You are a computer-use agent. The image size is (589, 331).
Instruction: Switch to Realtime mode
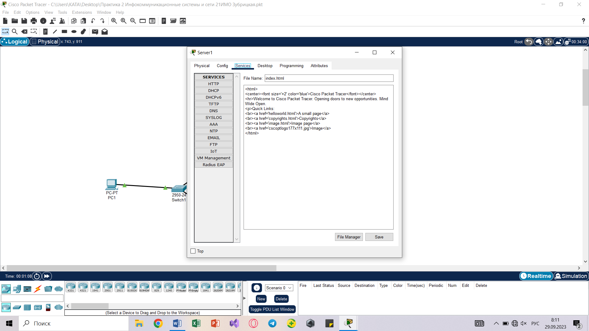pos(536,276)
